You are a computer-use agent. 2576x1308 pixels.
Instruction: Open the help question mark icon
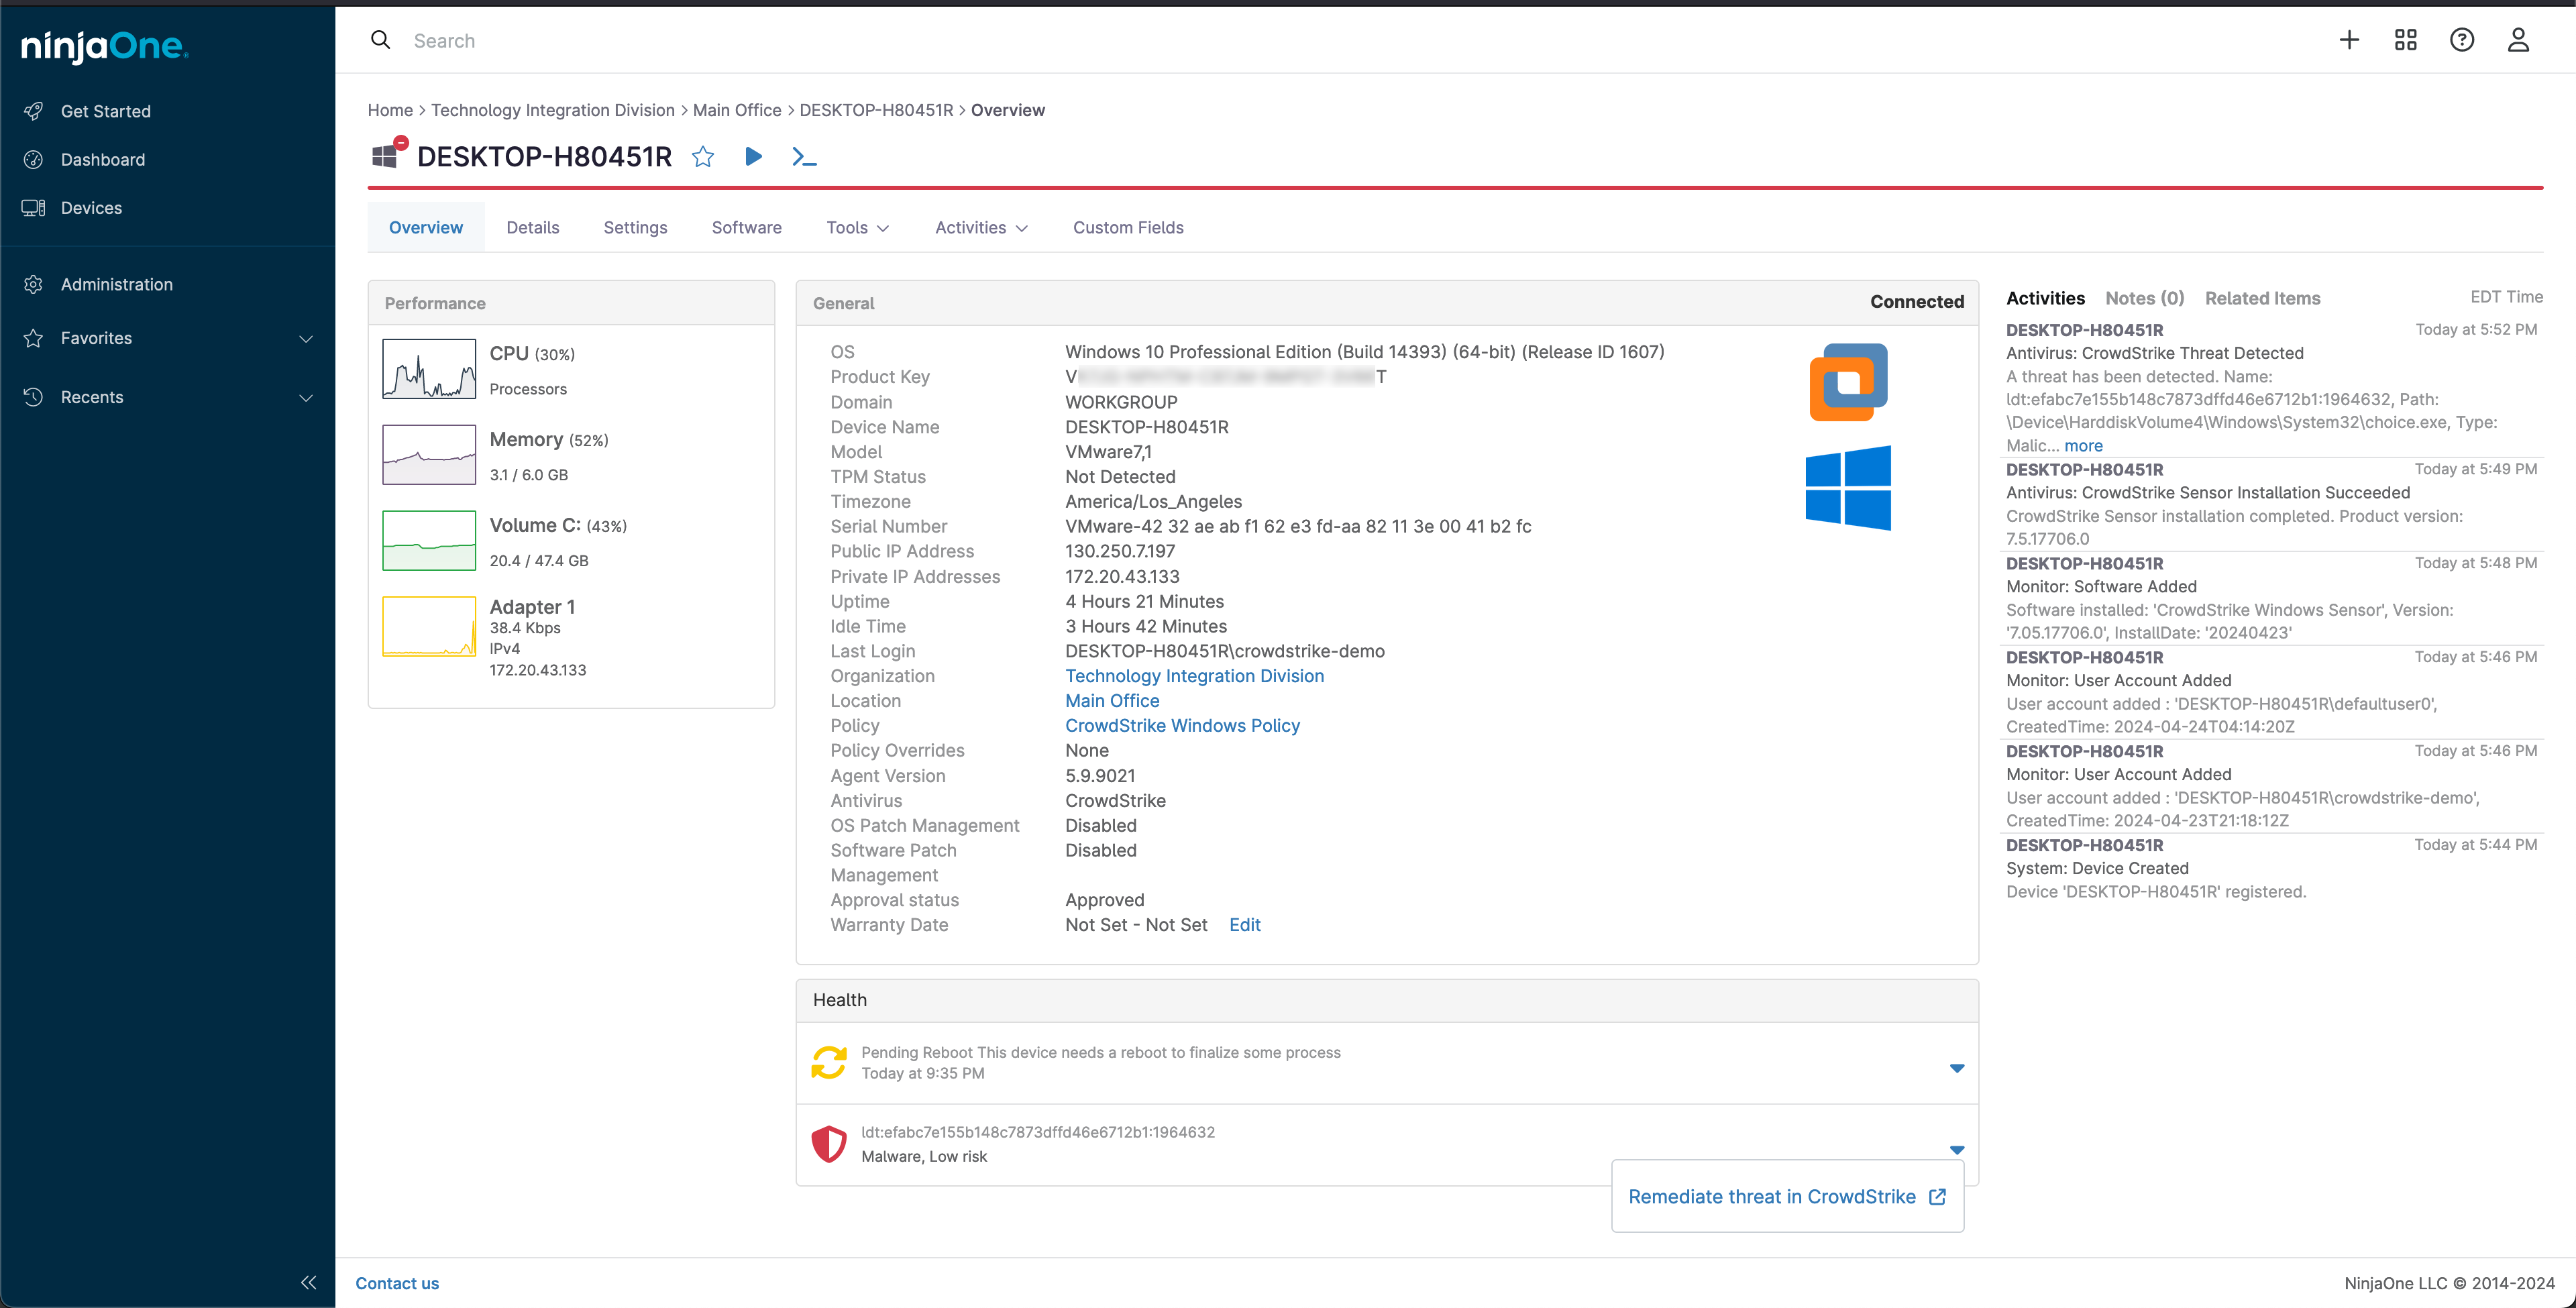pyautogui.click(x=2462, y=39)
